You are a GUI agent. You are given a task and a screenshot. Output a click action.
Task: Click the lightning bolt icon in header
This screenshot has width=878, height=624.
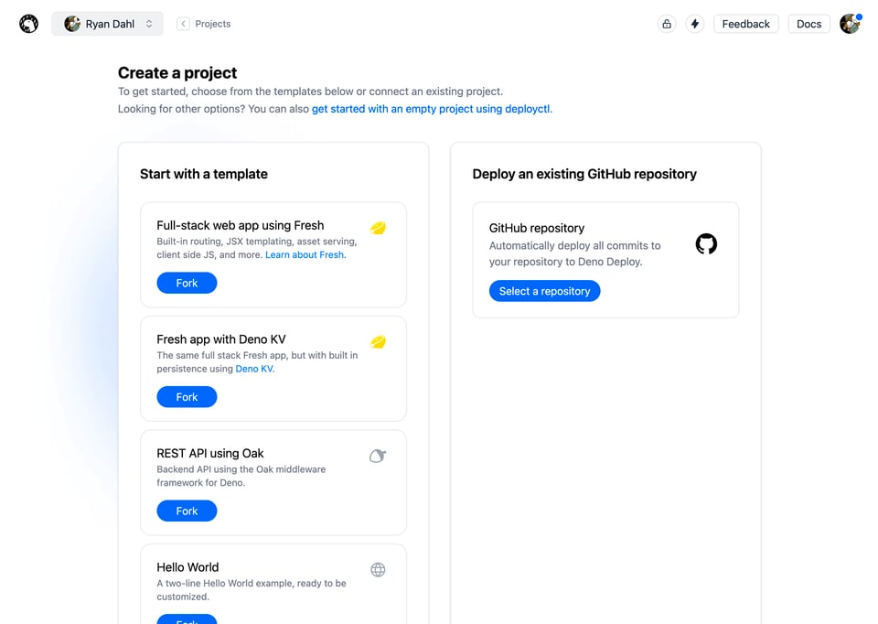pyautogui.click(x=695, y=24)
